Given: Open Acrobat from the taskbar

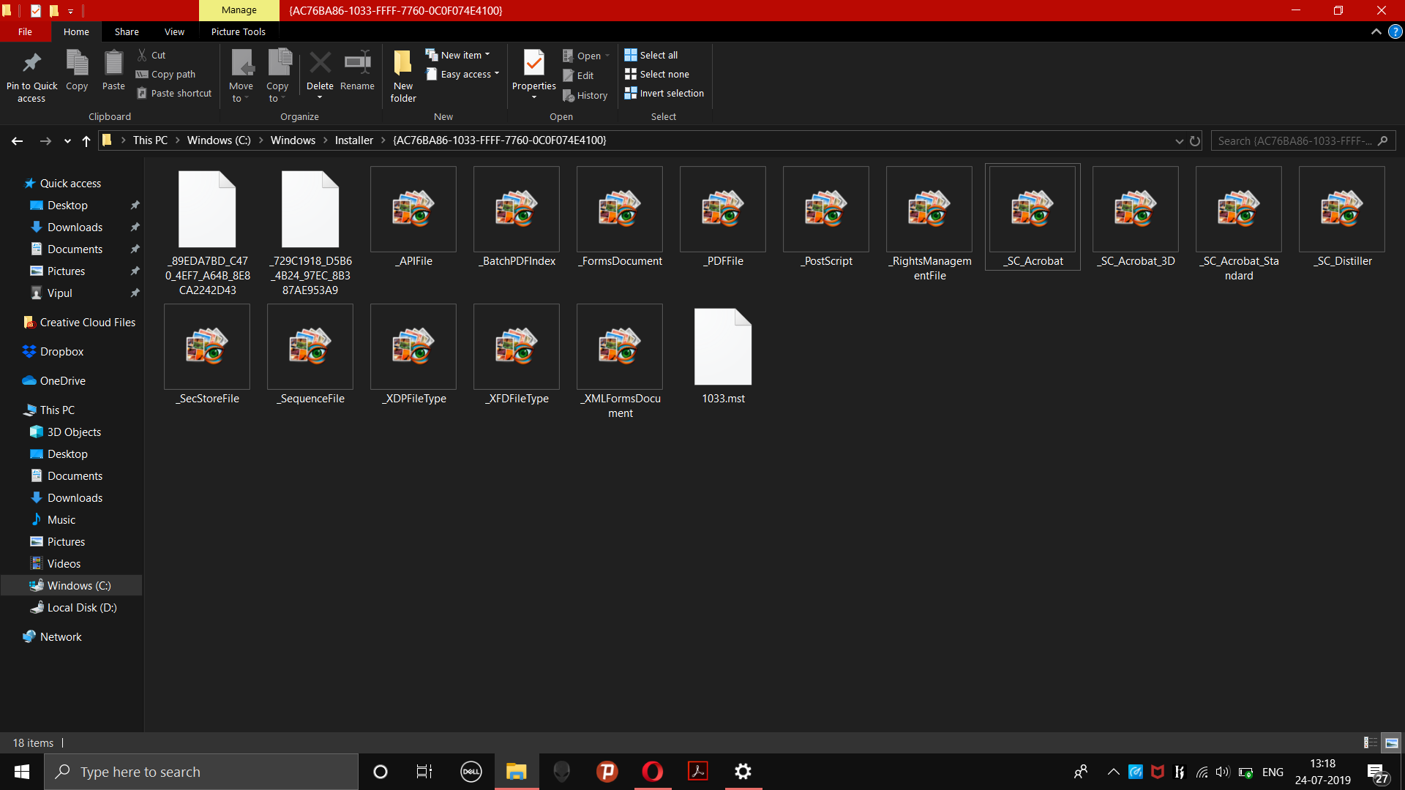Looking at the screenshot, I should point(698,771).
